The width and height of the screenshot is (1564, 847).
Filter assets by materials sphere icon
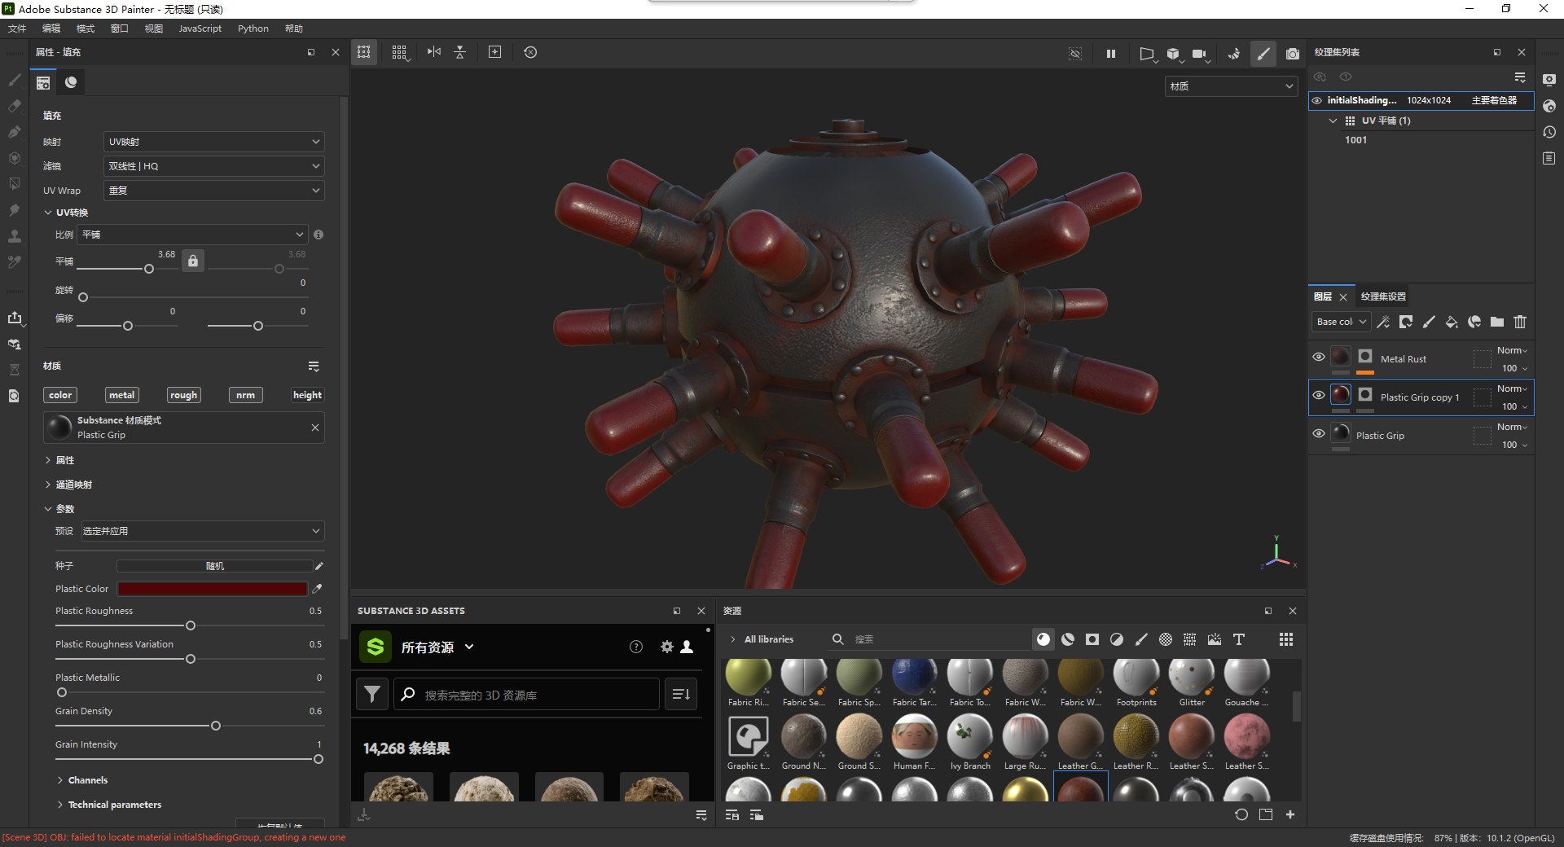coord(1043,639)
